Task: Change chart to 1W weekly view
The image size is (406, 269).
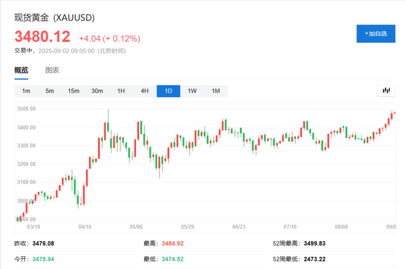Action: tap(192, 91)
